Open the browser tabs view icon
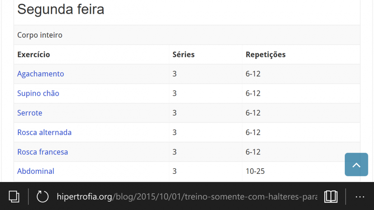This screenshot has height=210, width=374. click(x=14, y=197)
